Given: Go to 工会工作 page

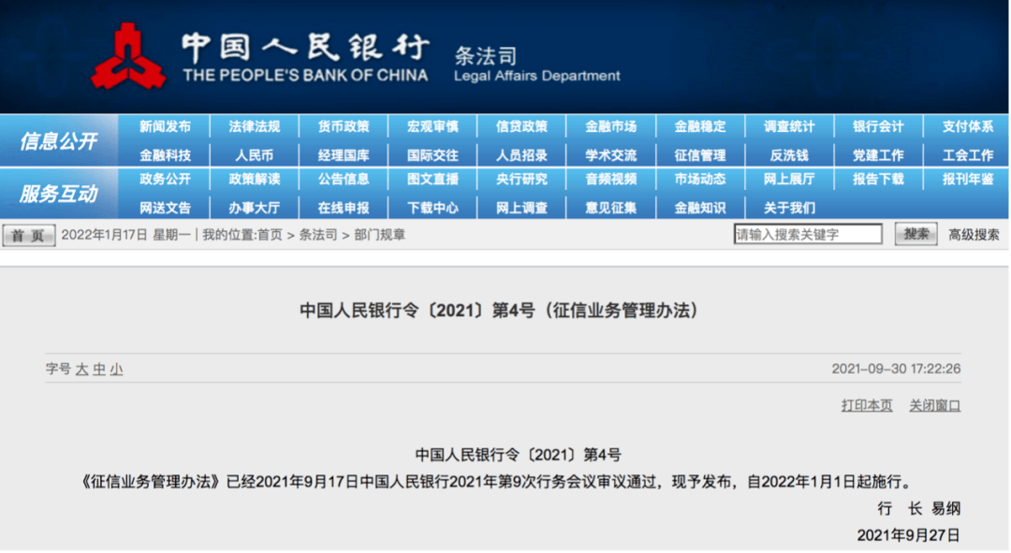Looking at the screenshot, I should point(968,155).
